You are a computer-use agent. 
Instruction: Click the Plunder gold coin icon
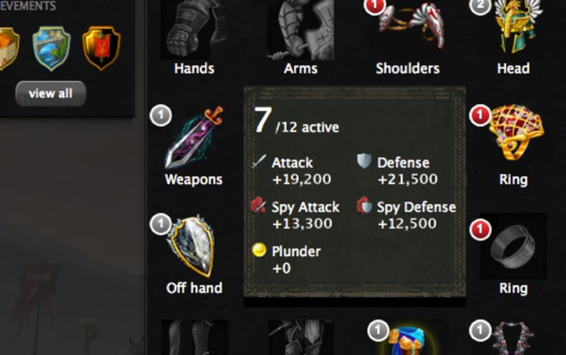click(259, 250)
